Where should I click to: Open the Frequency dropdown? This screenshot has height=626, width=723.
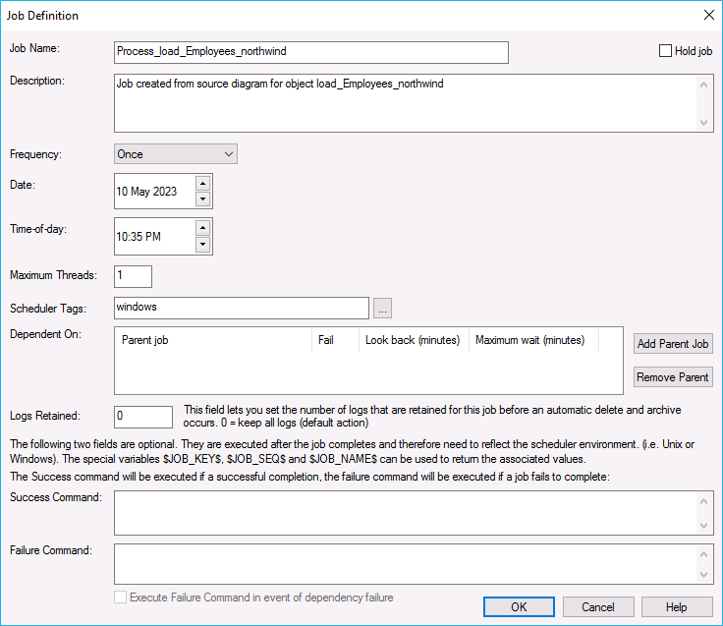pyautogui.click(x=176, y=154)
